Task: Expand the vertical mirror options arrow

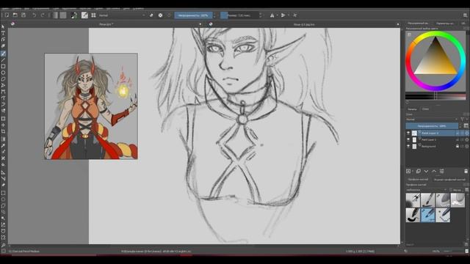Action: (289, 15)
